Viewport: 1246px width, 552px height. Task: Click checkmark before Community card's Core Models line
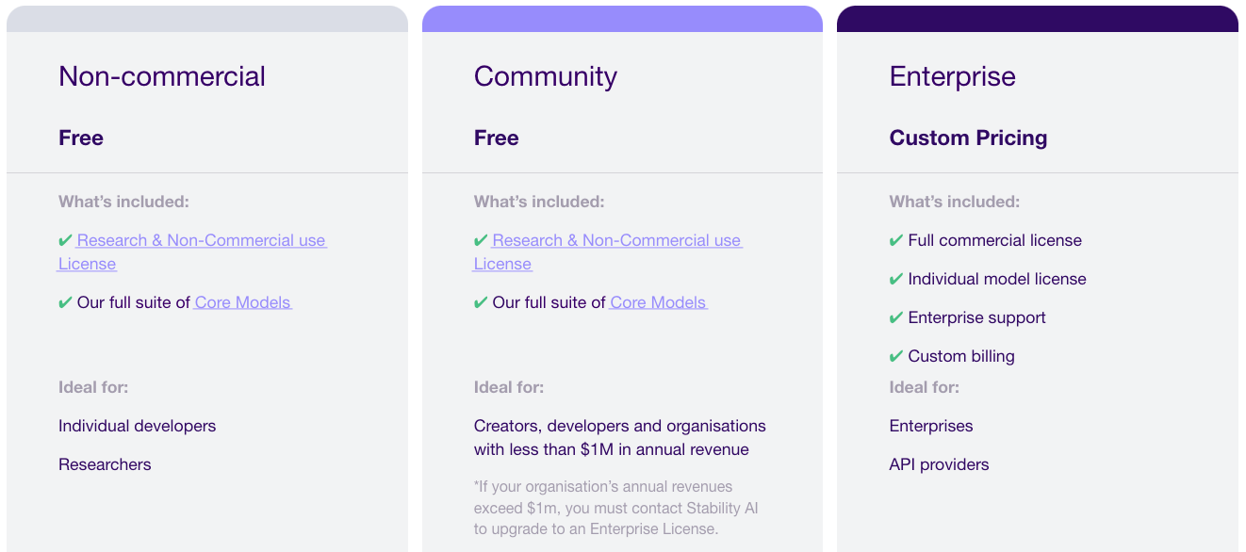(x=481, y=303)
